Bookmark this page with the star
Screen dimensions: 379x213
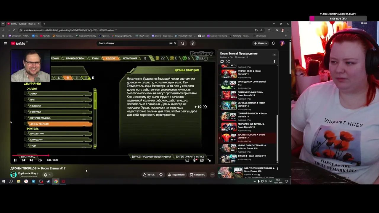(x=261, y=30)
